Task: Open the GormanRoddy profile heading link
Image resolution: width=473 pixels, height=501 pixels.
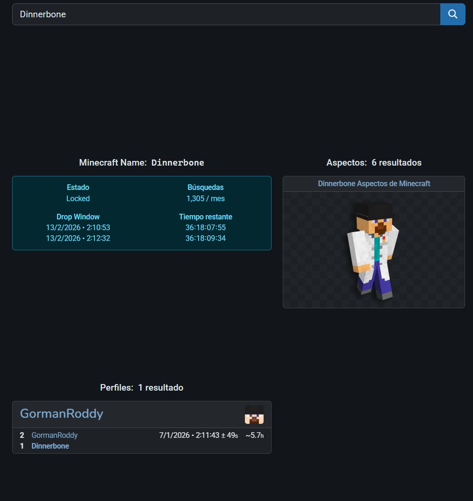Action: pos(62,414)
